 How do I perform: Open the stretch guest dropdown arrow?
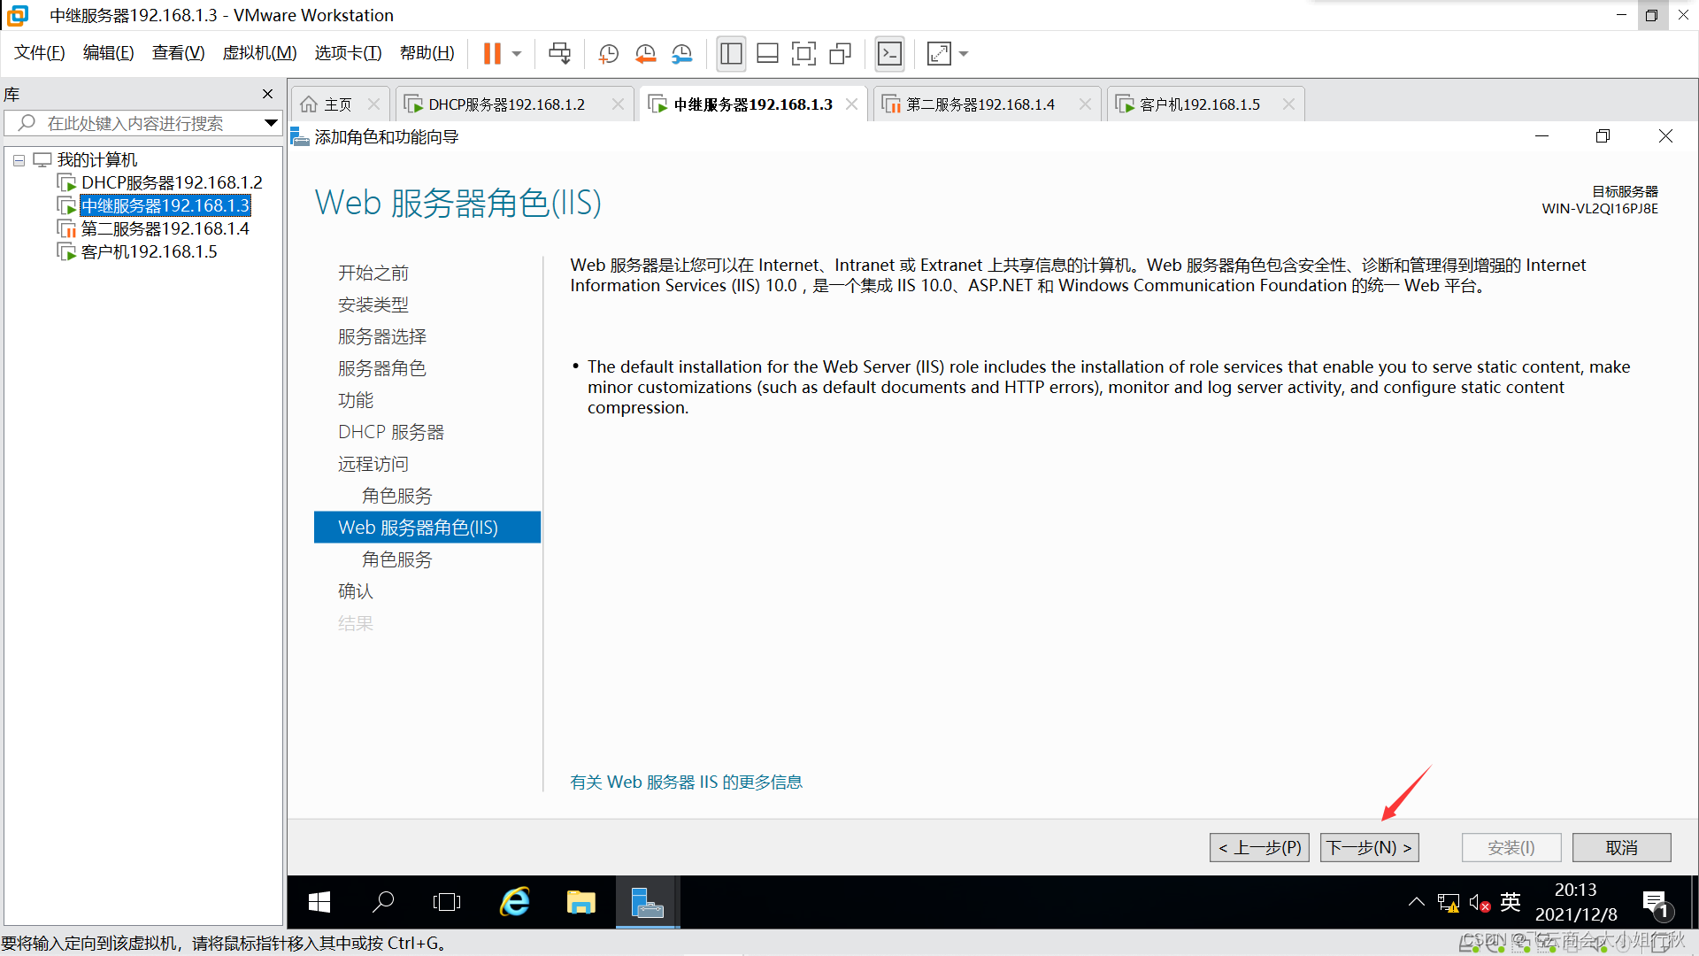tap(964, 54)
